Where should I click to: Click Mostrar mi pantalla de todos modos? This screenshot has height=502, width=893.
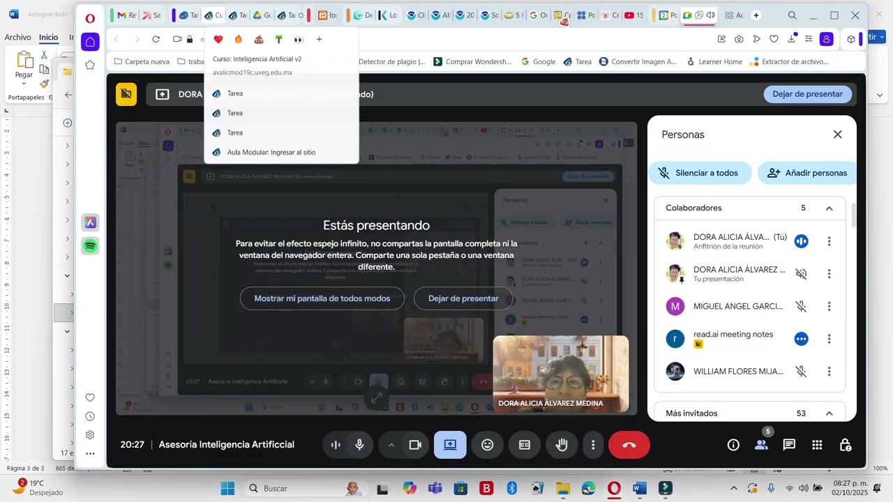[x=322, y=298]
